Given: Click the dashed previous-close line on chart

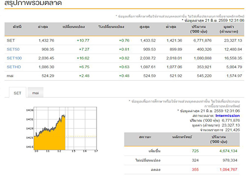Looking at the screenshot, I should 81,136.
